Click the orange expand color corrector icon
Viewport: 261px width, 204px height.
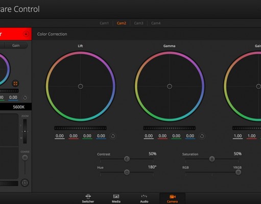[15, 83]
